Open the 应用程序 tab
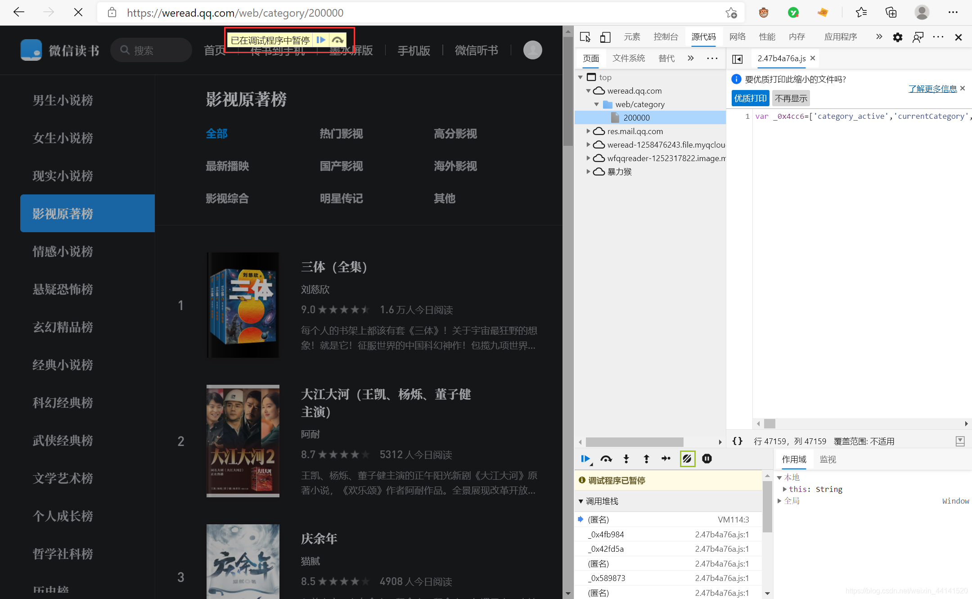The image size is (972, 599). coord(840,37)
